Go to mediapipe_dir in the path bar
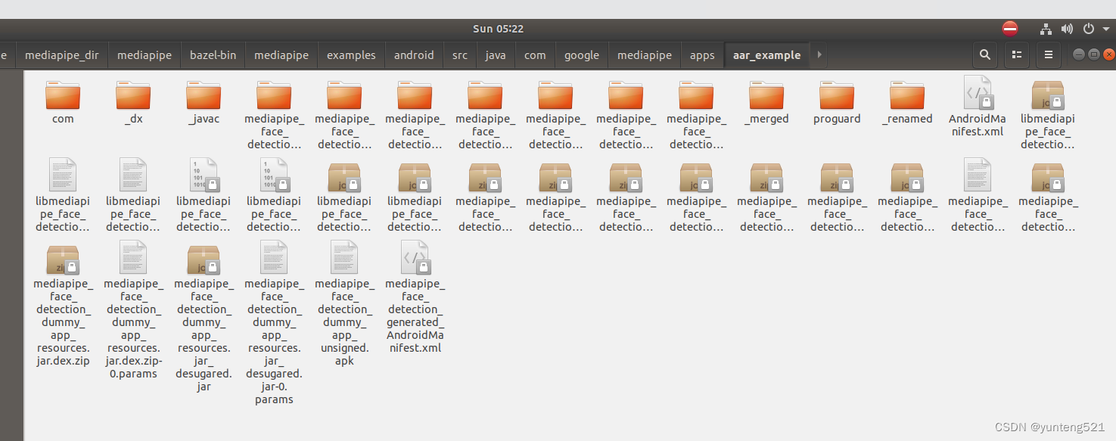 62,54
